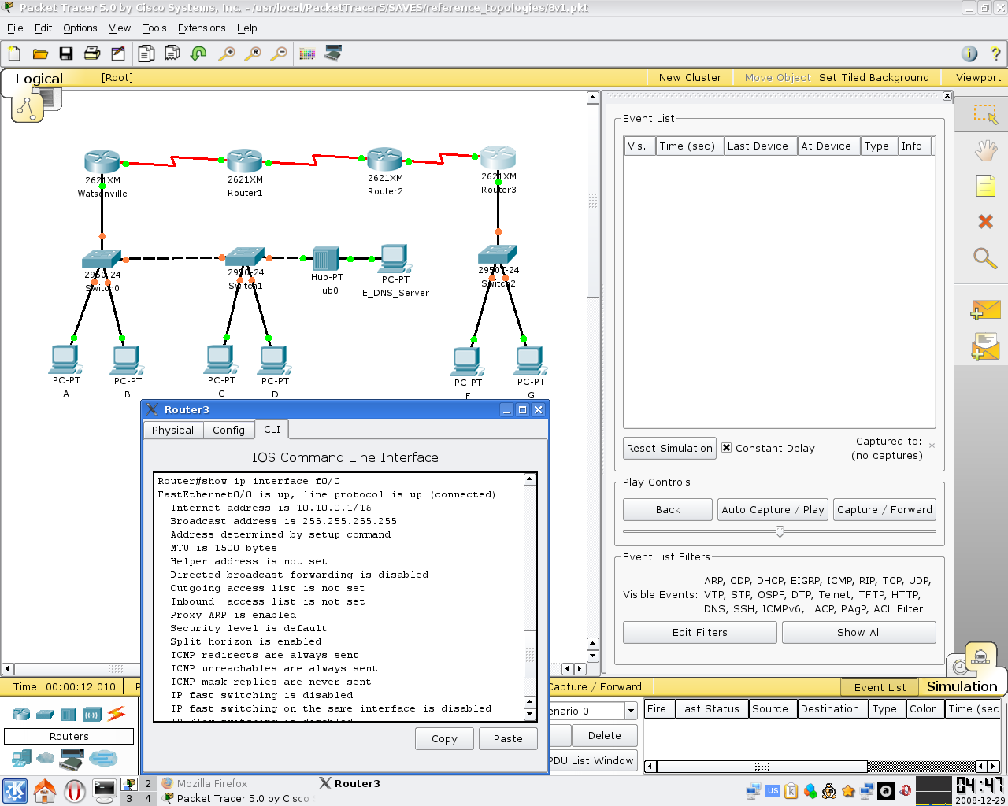Toggle the Event List button
This screenshot has height=806, width=1008.
(x=880, y=687)
